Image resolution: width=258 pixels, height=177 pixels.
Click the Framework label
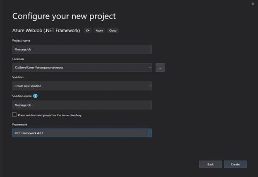click(20, 125)
